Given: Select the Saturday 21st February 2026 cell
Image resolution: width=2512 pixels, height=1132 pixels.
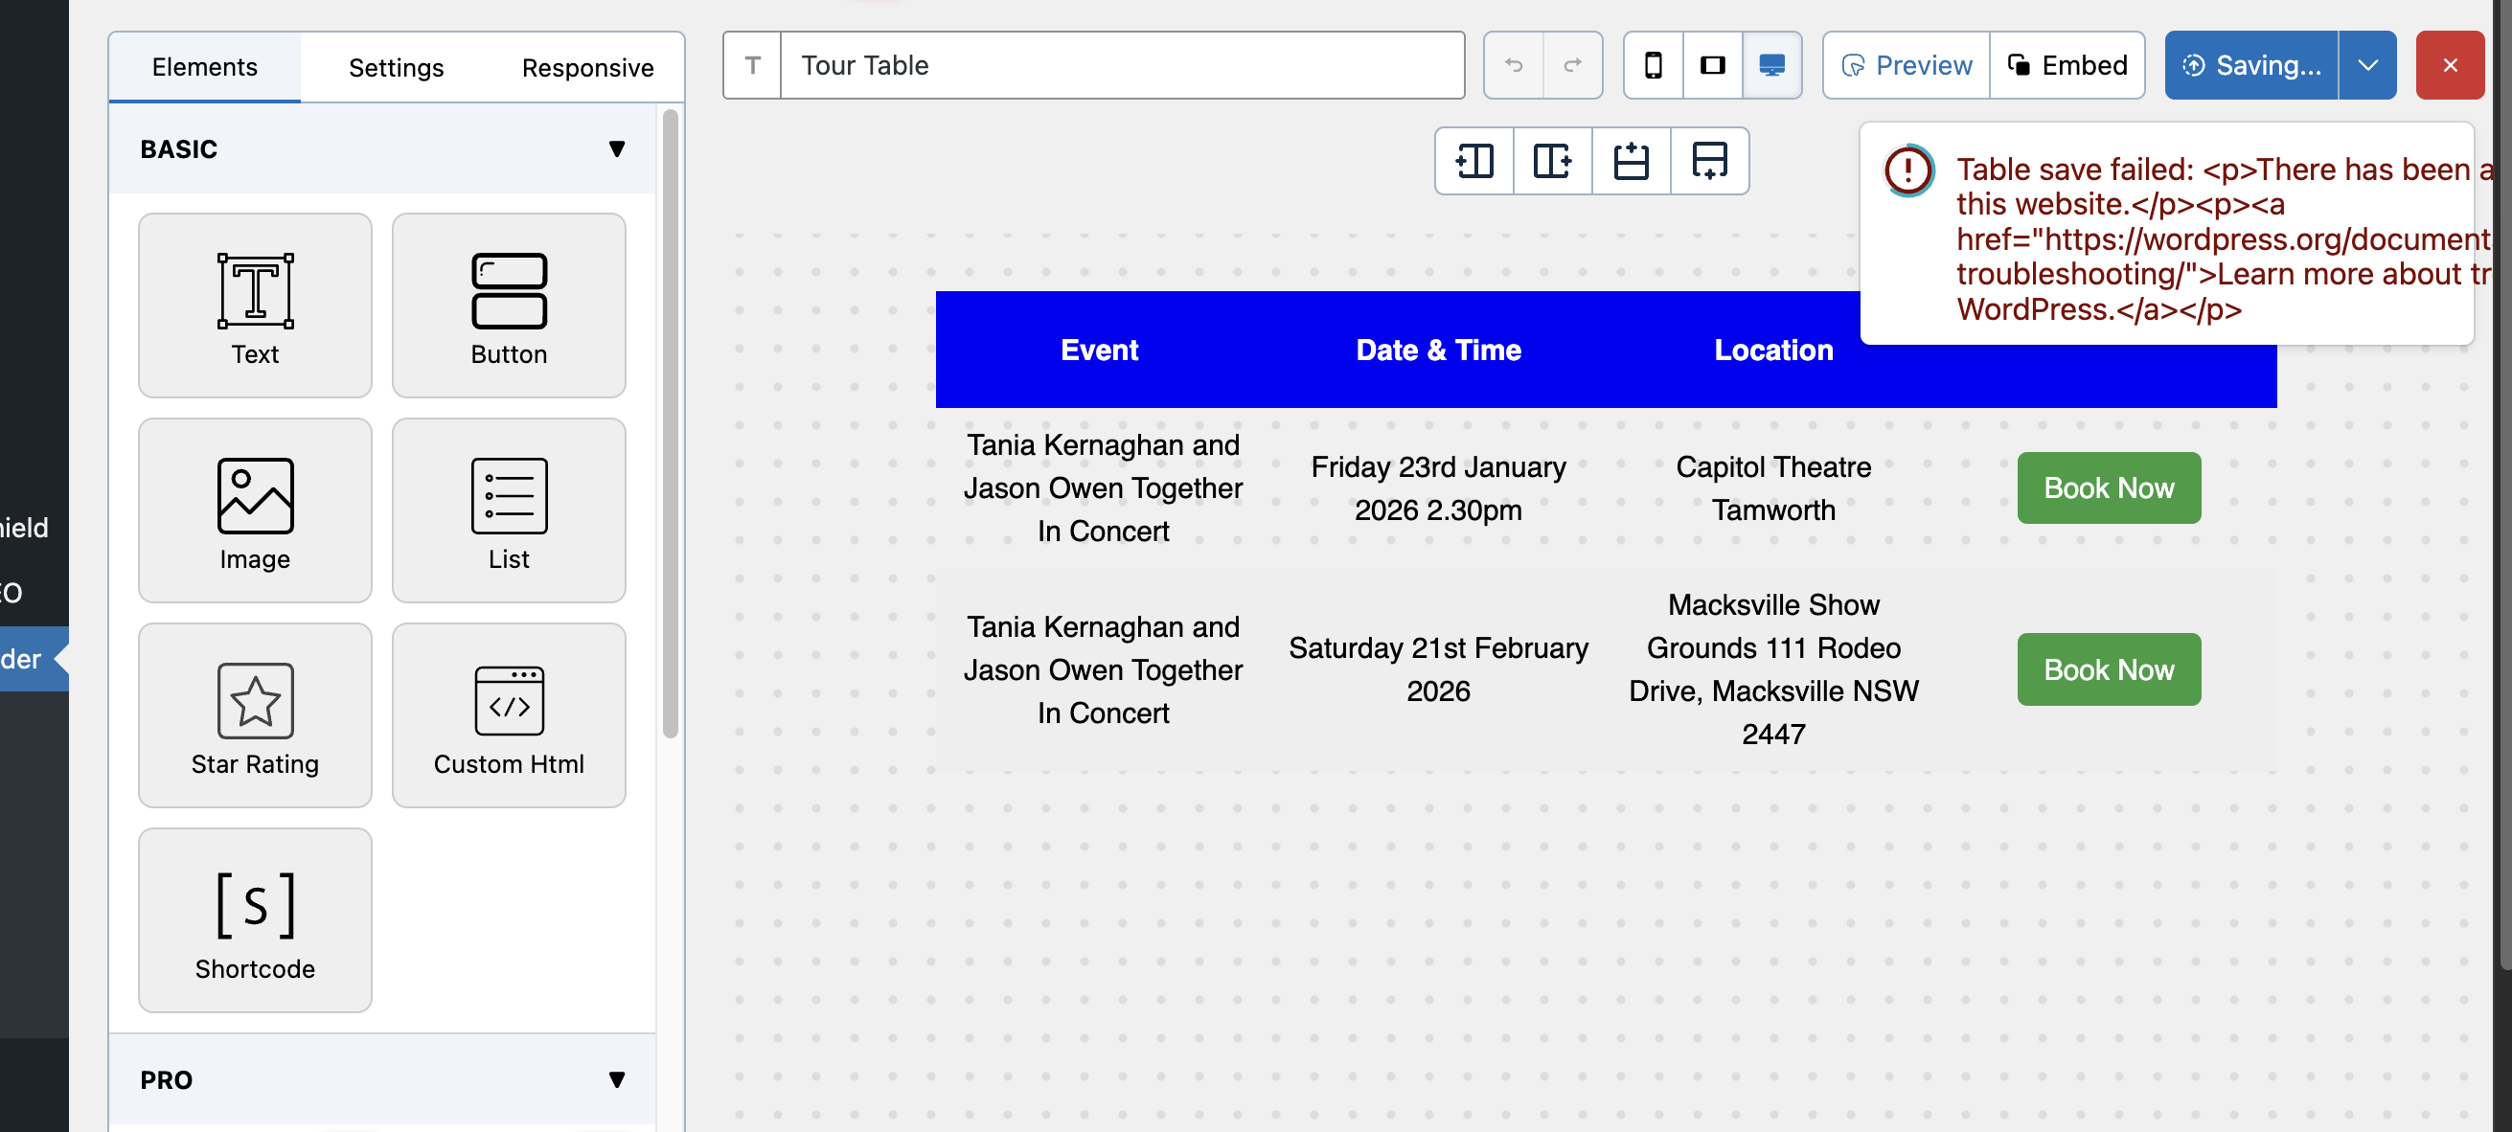Looking at the screenshot, I should click(x=1438, y=669).
